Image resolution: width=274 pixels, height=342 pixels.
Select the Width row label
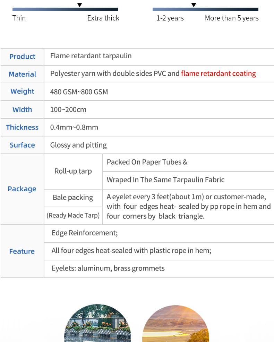point(22,110)
